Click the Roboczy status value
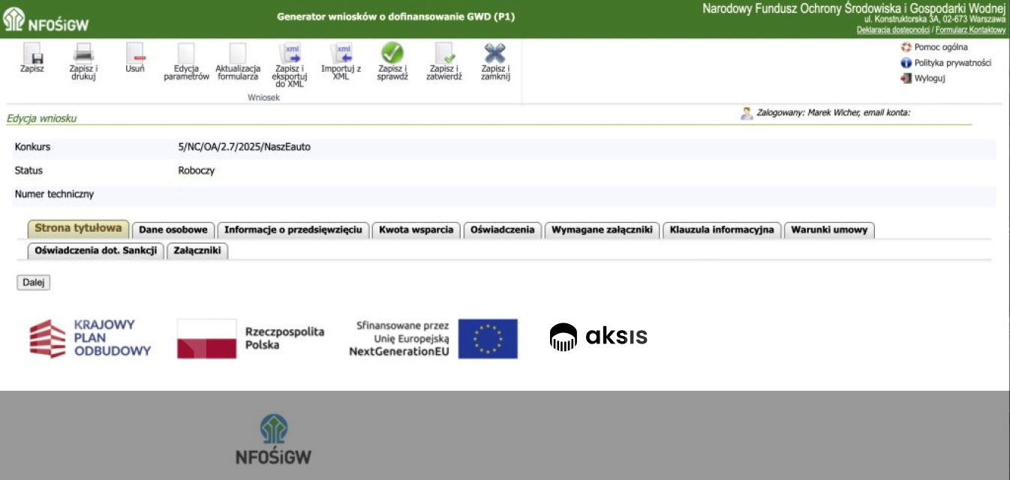This screenshot has width=1010, height=480. (x=197, y=170)
